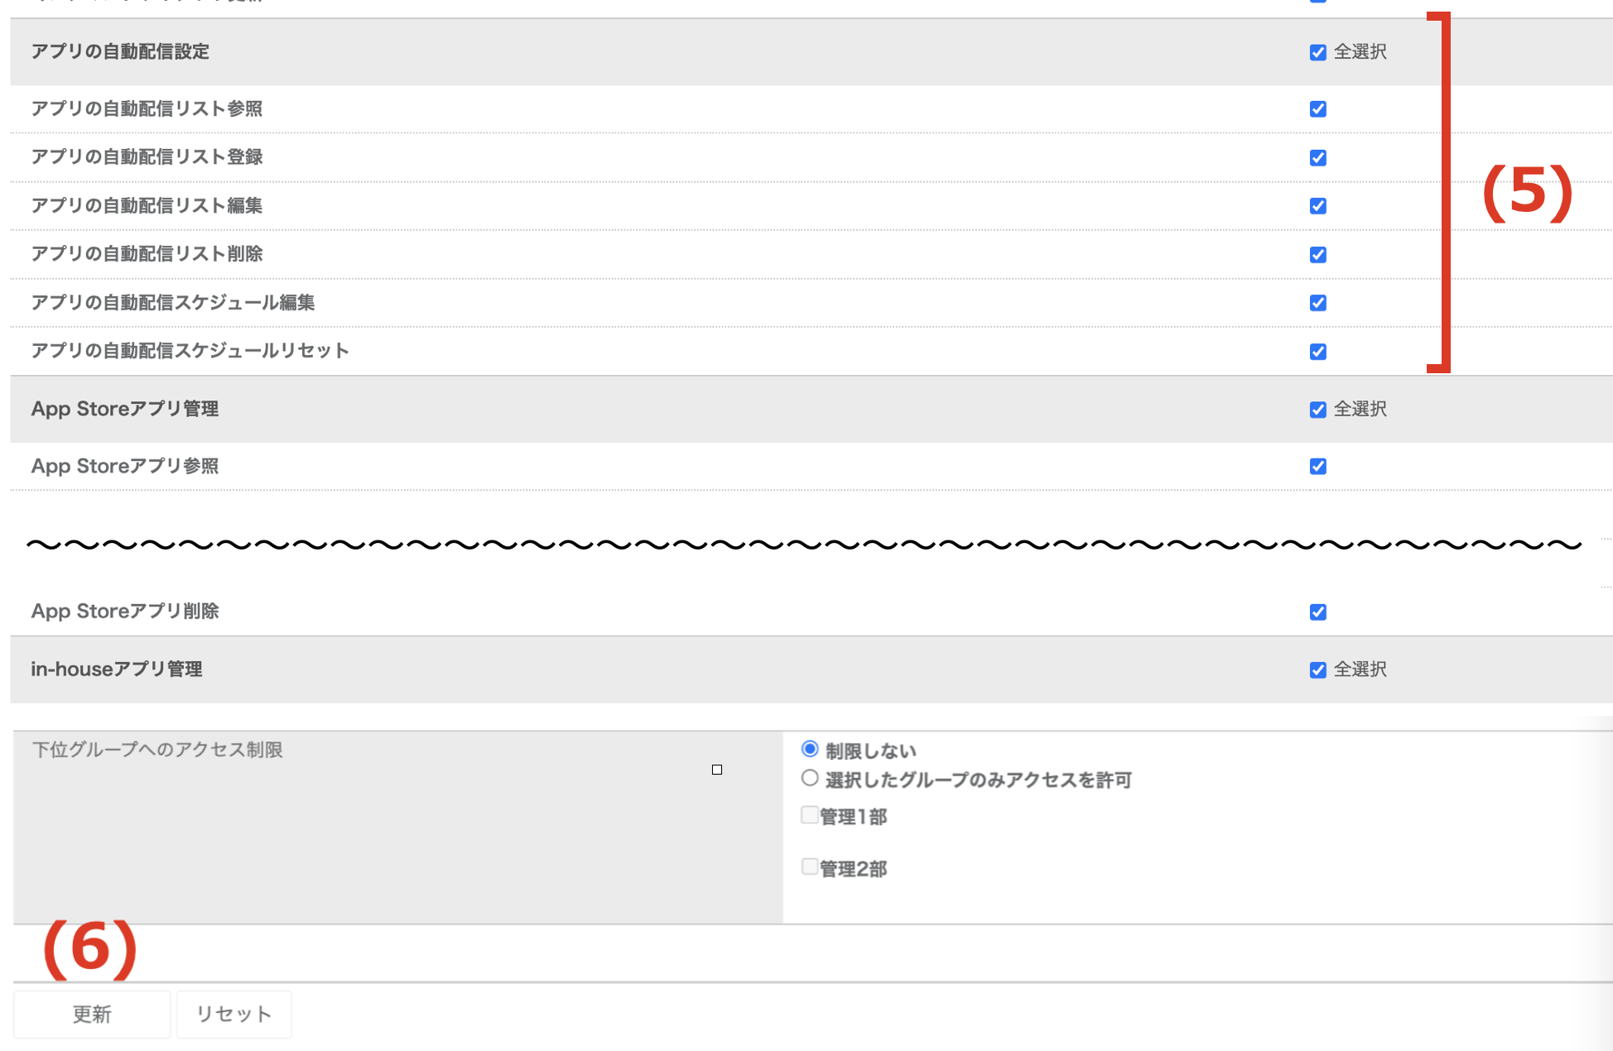Click the 更新 button
The image size is (1613, 1051).
(x=92, y=1014)
